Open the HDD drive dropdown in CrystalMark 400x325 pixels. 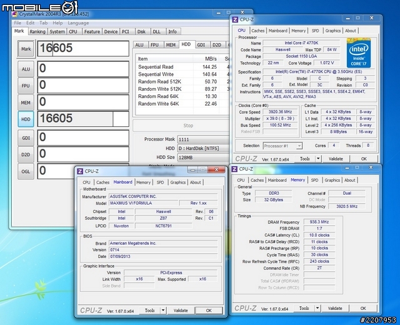(203, 149)
